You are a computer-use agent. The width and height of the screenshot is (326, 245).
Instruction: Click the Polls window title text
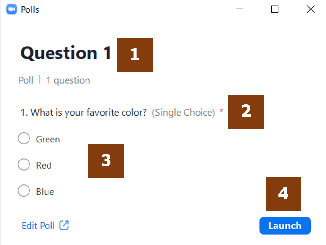pos(30,9)
